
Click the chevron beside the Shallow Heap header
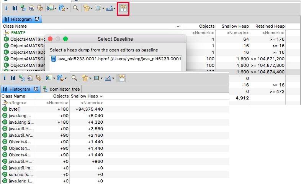[x=101, y=96]
